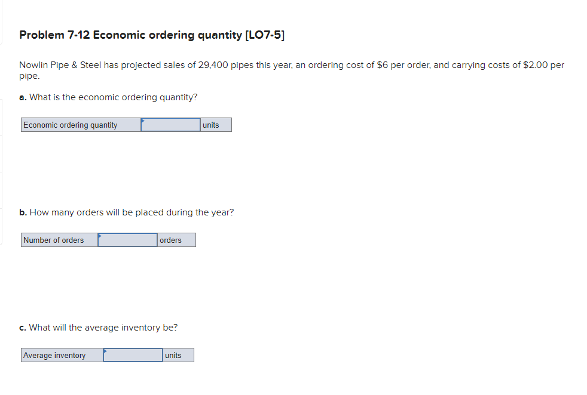
Task: Click the Economic ordering quantity answer box
Action: coord(170,125)
